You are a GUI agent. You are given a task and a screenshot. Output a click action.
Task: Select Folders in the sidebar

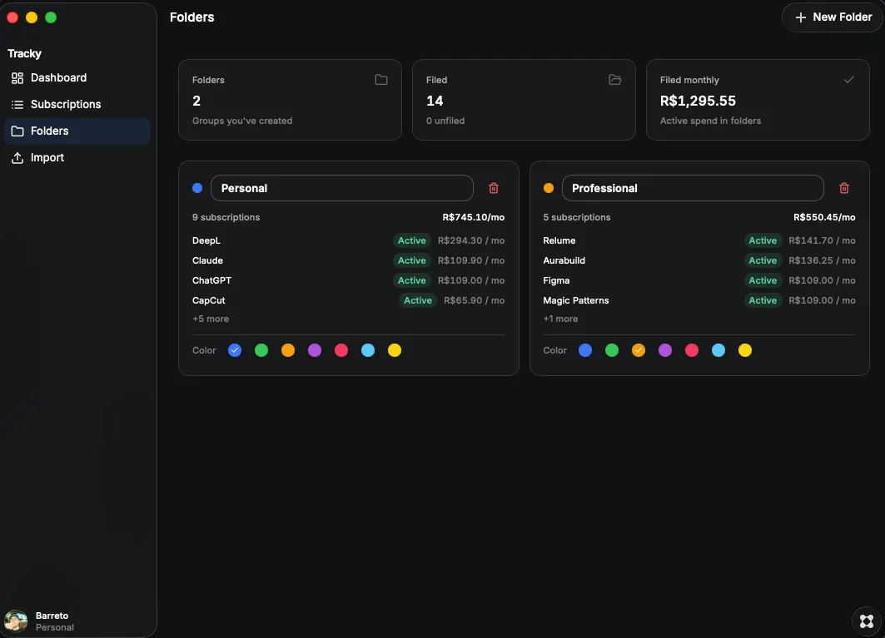pyautogui.click(x=77, y=131)
